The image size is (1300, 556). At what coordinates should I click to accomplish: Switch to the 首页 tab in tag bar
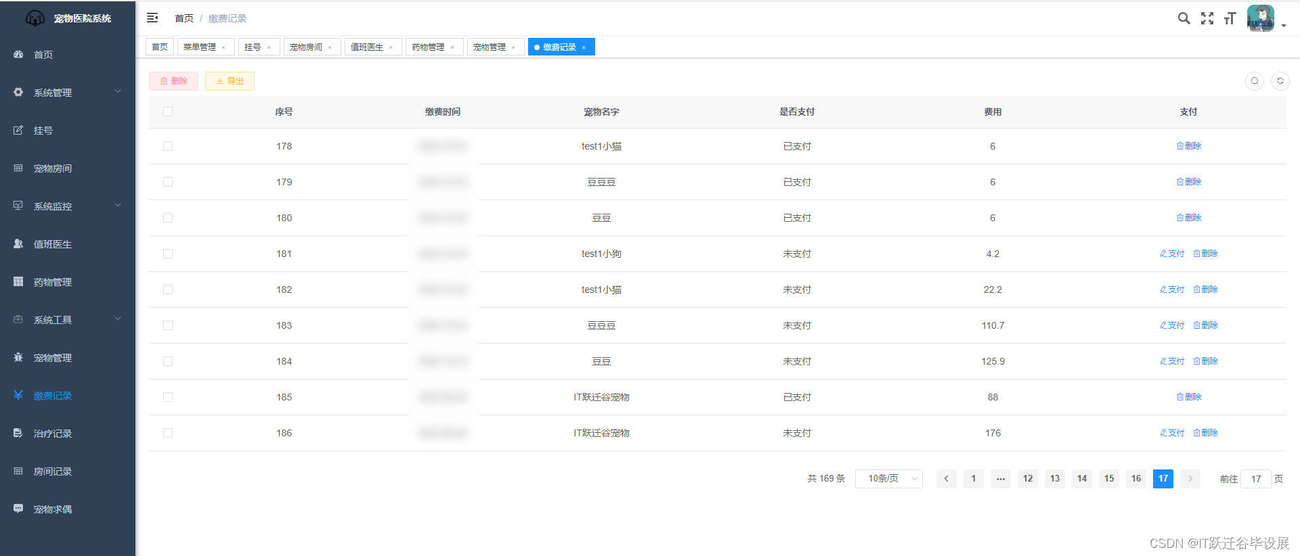click(160, 47)
